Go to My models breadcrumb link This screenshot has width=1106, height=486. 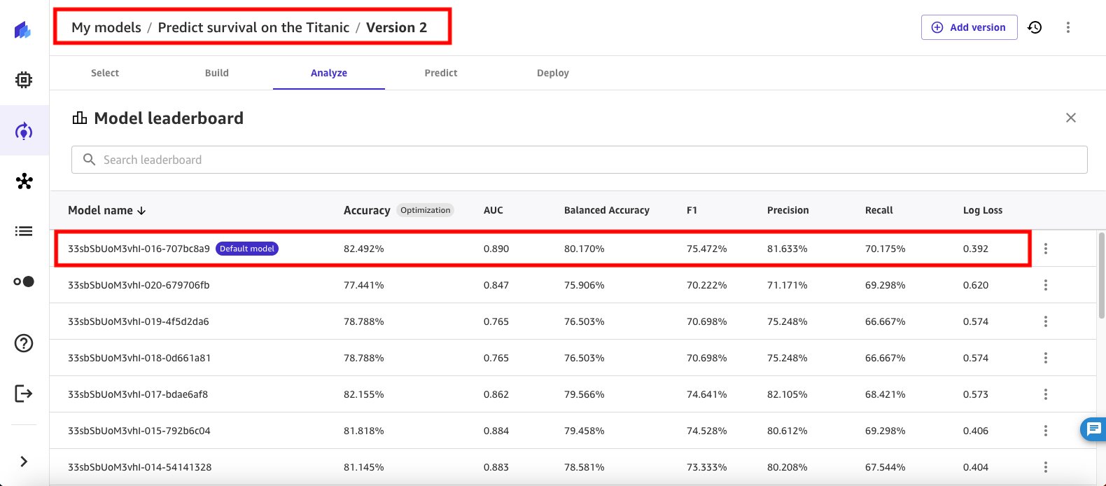pyautogui.click(x=106, y=27)
